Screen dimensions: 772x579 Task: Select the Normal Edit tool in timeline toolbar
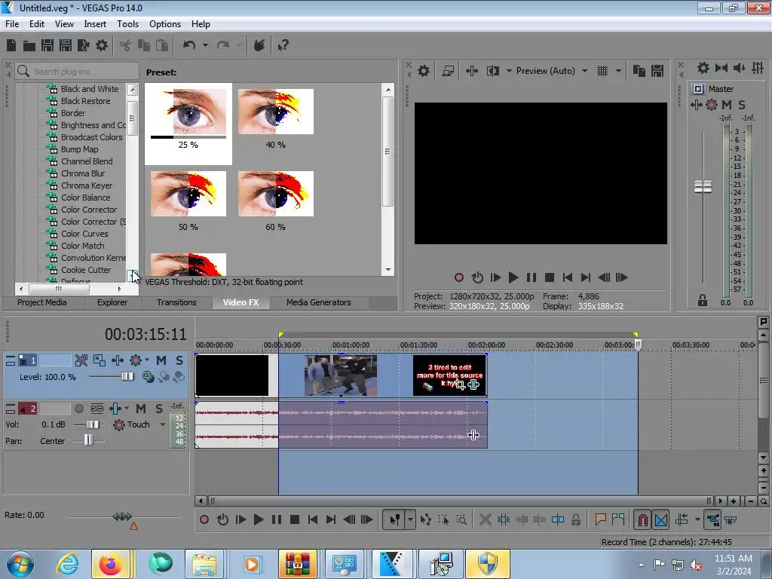coord(395,519)
